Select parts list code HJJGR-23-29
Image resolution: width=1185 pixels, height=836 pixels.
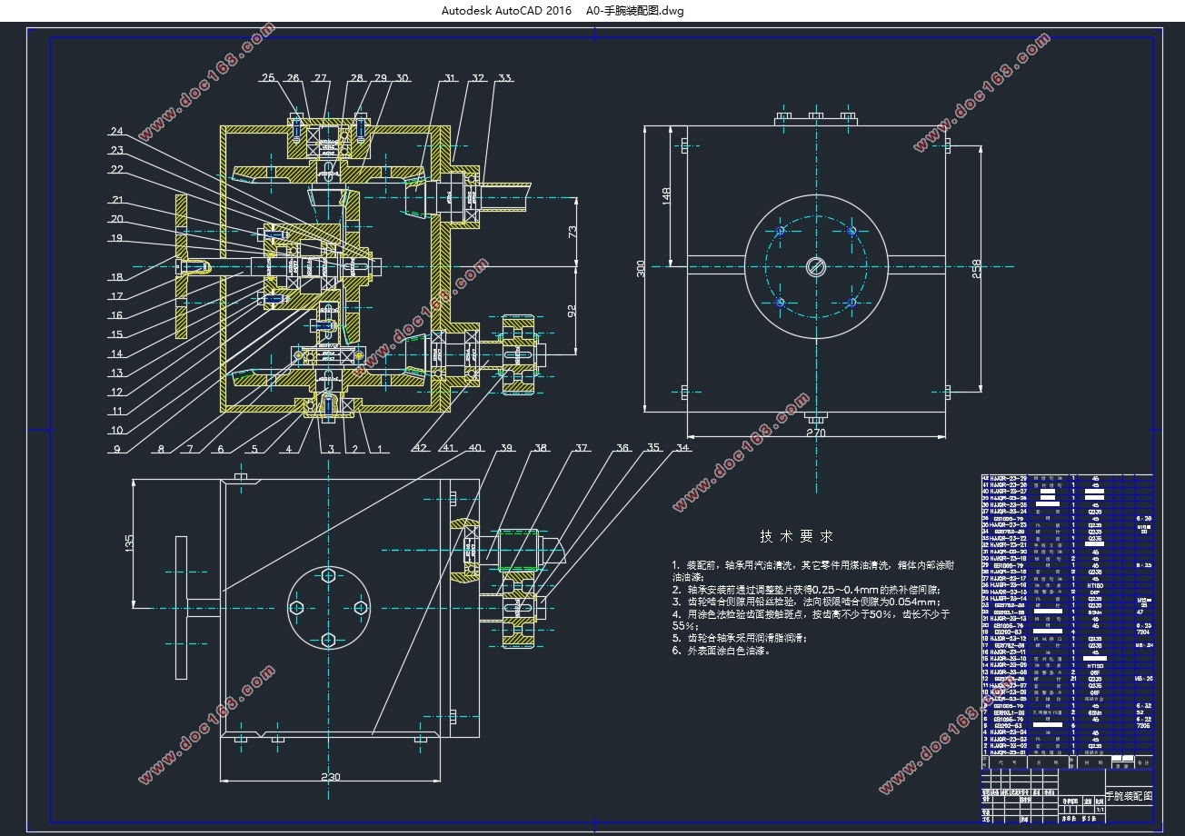coord(1008,478)
